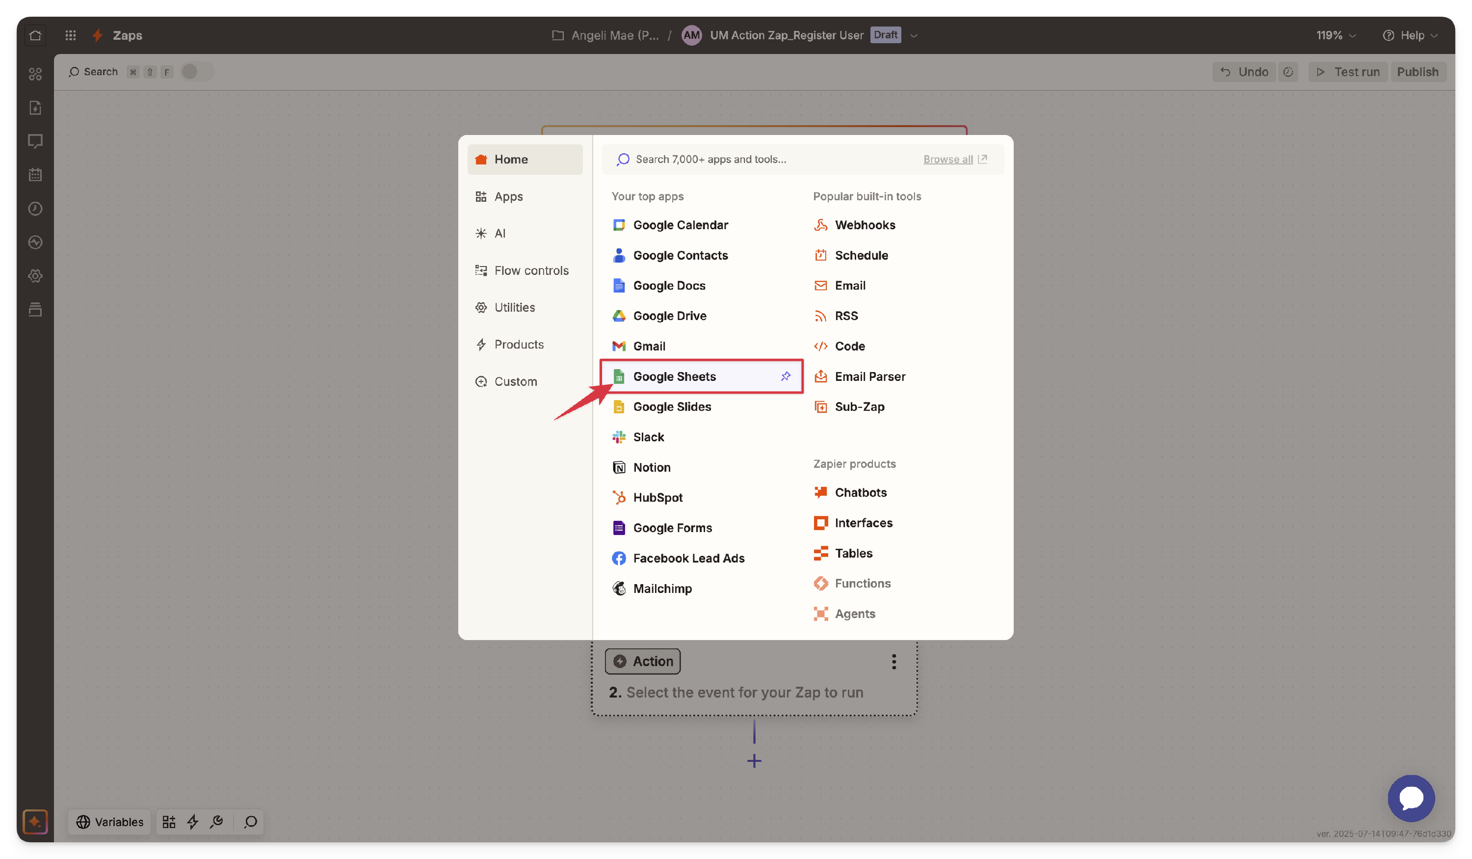Pin Google Sheets with the pin icon
The image size is (1472, 859).
point(786,376)
